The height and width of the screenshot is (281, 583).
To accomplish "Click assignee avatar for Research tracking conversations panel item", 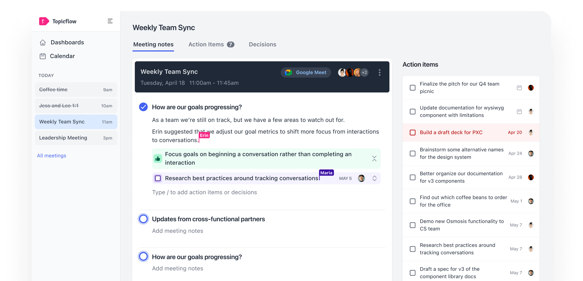I will tap(531, 249).
